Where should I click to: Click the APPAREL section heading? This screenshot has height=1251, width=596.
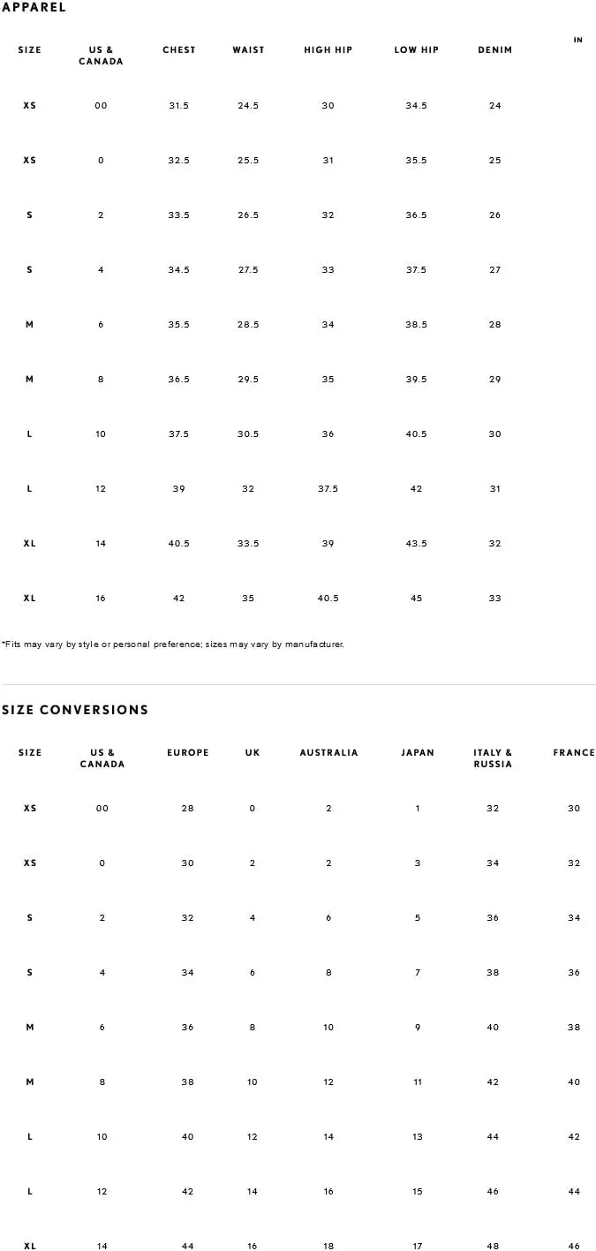coord(34,7)
